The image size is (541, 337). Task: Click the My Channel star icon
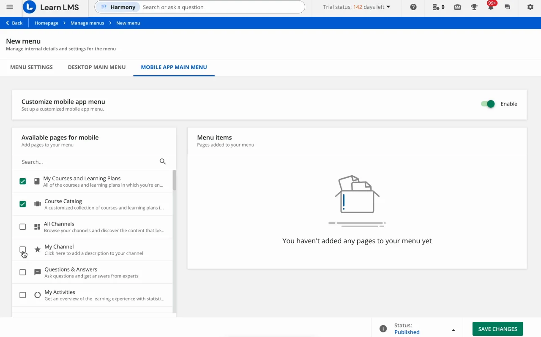[38, 250]
